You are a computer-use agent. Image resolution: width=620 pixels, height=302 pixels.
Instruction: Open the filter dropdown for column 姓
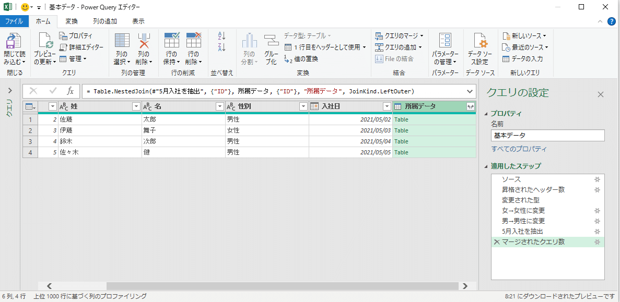(136, 106)
